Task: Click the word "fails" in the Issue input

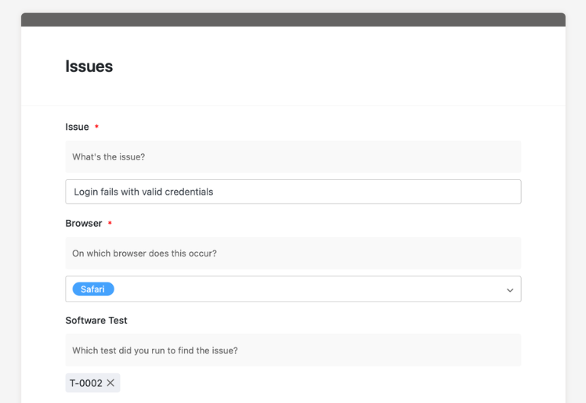Action: point(111,192)
